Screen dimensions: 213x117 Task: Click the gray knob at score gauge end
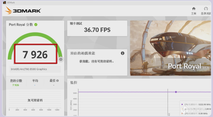click(61, 59)
